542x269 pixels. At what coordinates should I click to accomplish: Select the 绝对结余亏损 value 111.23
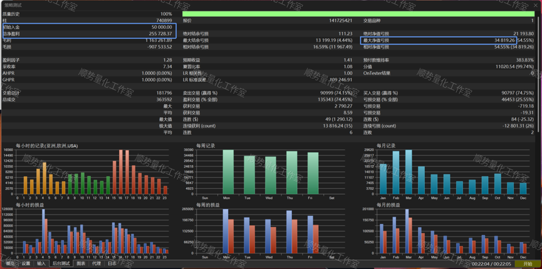click(x=346, y=34)
